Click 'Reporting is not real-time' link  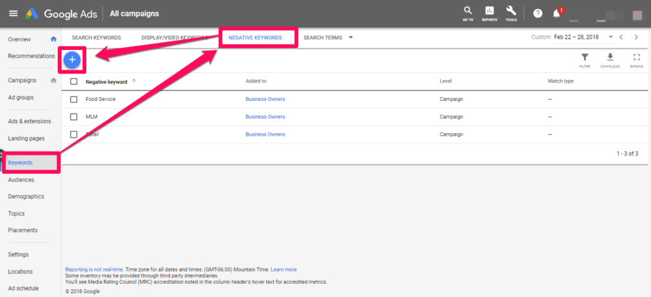[x=94, y=270]
